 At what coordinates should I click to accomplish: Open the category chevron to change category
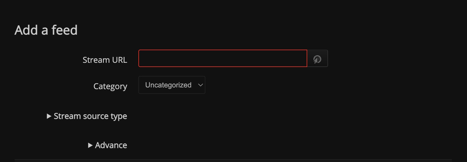pos(200,85)
